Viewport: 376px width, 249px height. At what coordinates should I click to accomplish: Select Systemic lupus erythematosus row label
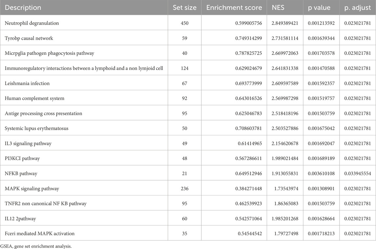tap(36, 128)
